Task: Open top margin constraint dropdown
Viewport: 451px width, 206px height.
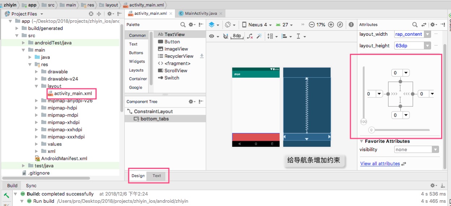Action: (406, 73)
